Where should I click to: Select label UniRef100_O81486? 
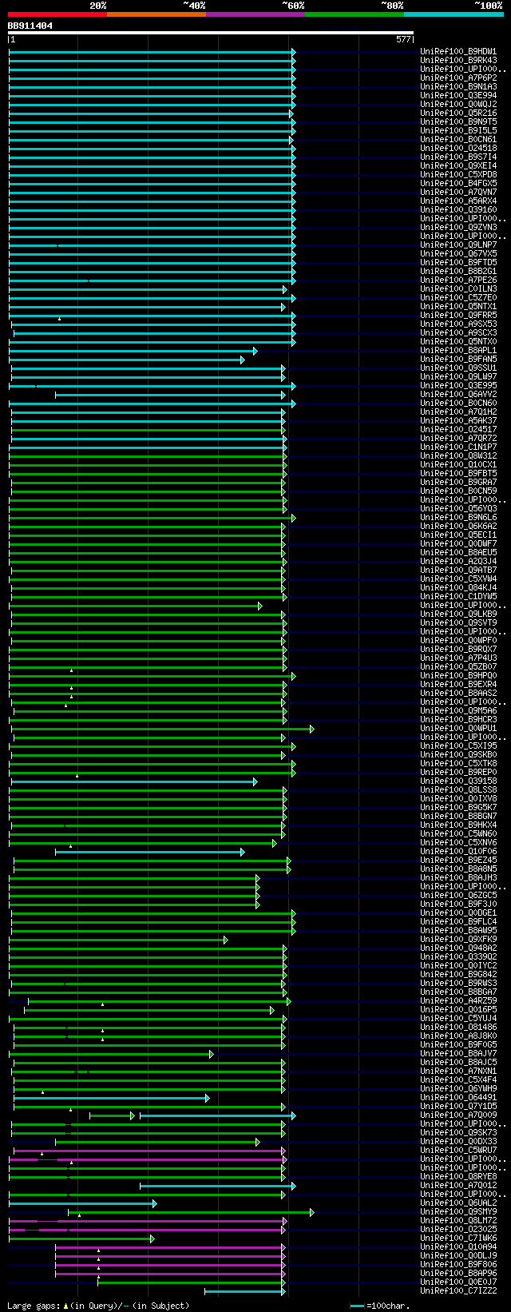458,1028
